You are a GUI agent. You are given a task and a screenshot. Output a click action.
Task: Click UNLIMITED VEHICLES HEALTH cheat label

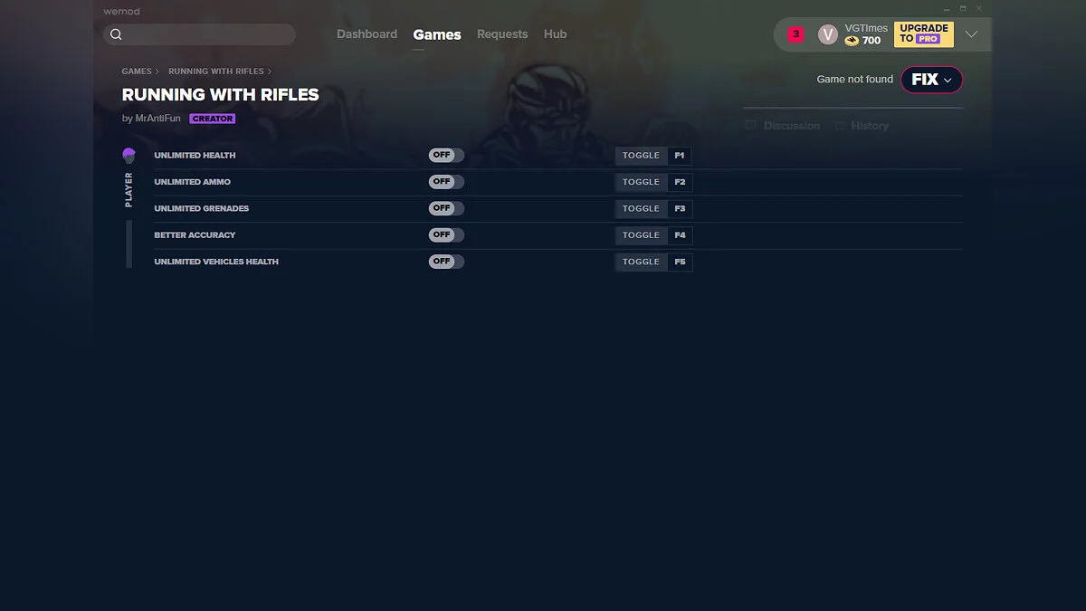(x=216, y=262)
